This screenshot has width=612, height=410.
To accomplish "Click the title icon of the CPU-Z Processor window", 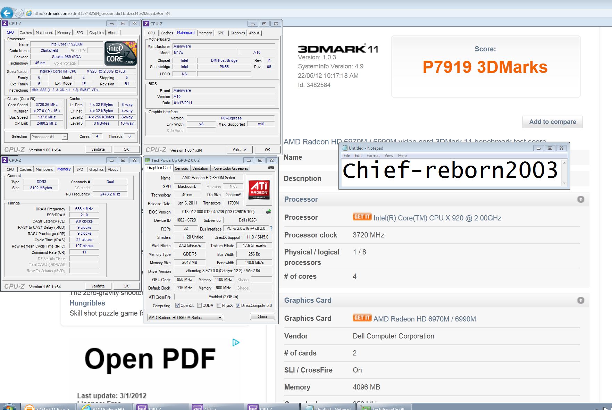I will pos(5,23).
